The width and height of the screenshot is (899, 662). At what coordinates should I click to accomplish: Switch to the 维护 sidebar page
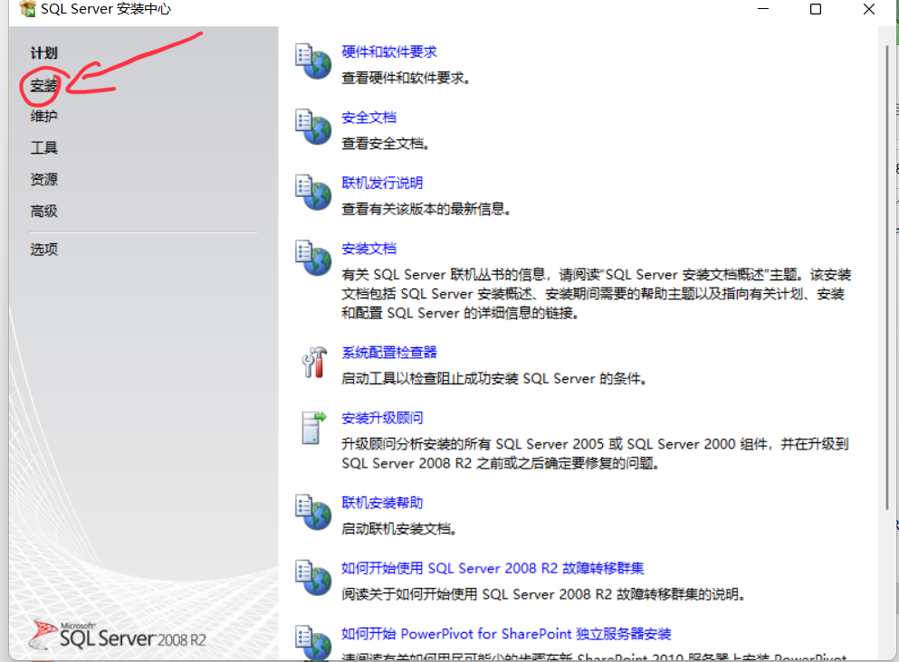44,117
